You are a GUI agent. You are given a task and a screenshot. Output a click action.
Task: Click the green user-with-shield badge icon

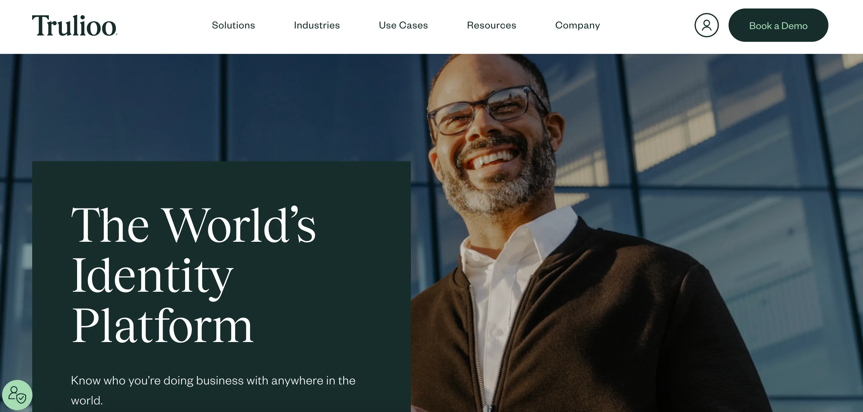click(x=17, y=395)
